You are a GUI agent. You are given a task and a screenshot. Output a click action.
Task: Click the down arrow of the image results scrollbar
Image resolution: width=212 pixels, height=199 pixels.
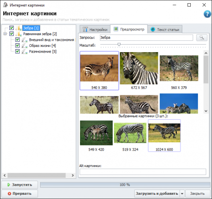206,111
